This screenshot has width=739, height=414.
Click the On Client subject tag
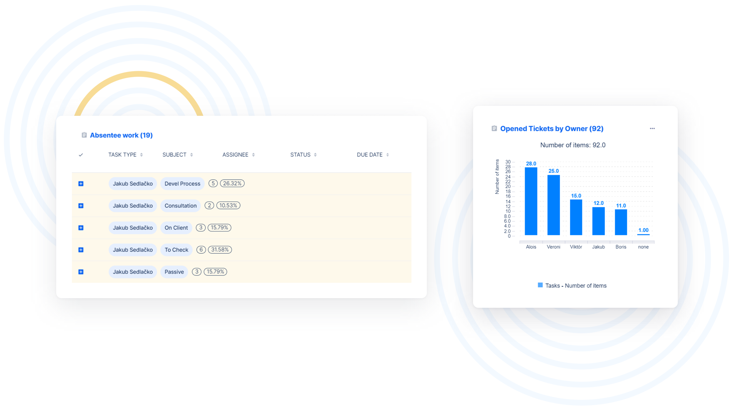176,228
